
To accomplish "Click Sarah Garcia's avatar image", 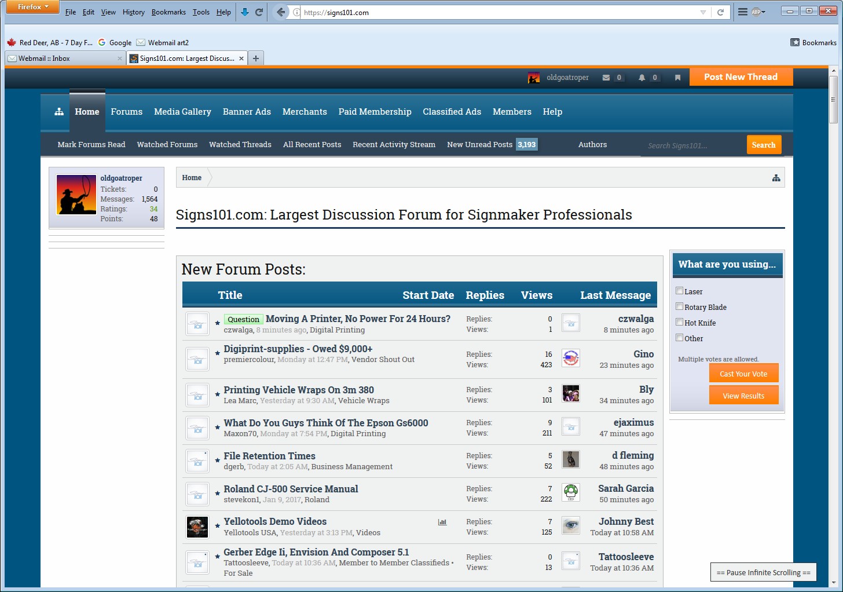I will [571, 492].
